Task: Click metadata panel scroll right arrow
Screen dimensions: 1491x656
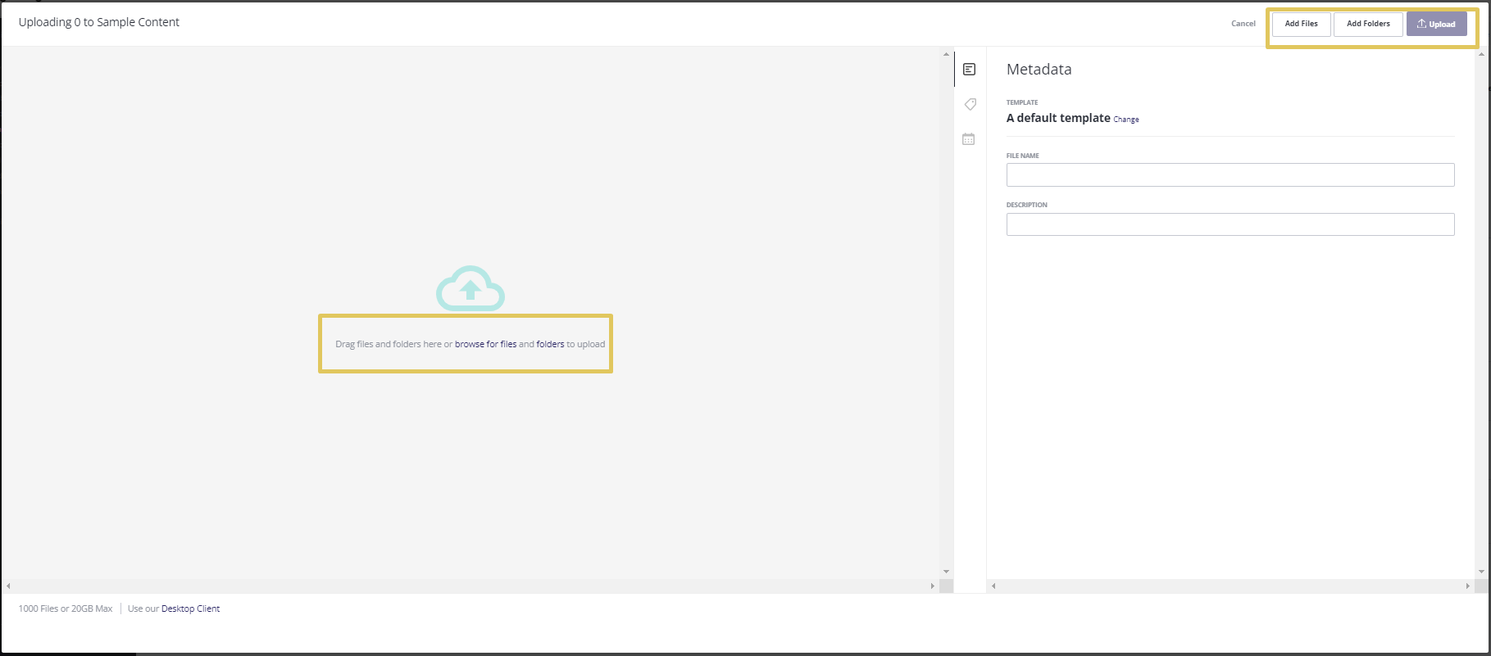Action: tap(1467, 586)
